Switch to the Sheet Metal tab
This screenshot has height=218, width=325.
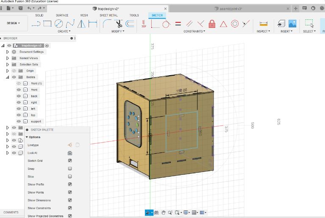pos(109,15)
